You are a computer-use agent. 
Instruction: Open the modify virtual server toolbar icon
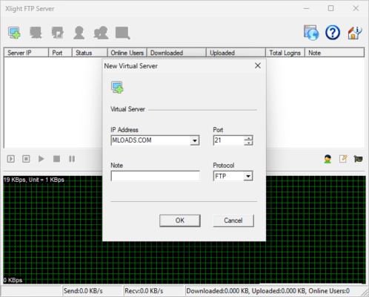click(58, 33)
